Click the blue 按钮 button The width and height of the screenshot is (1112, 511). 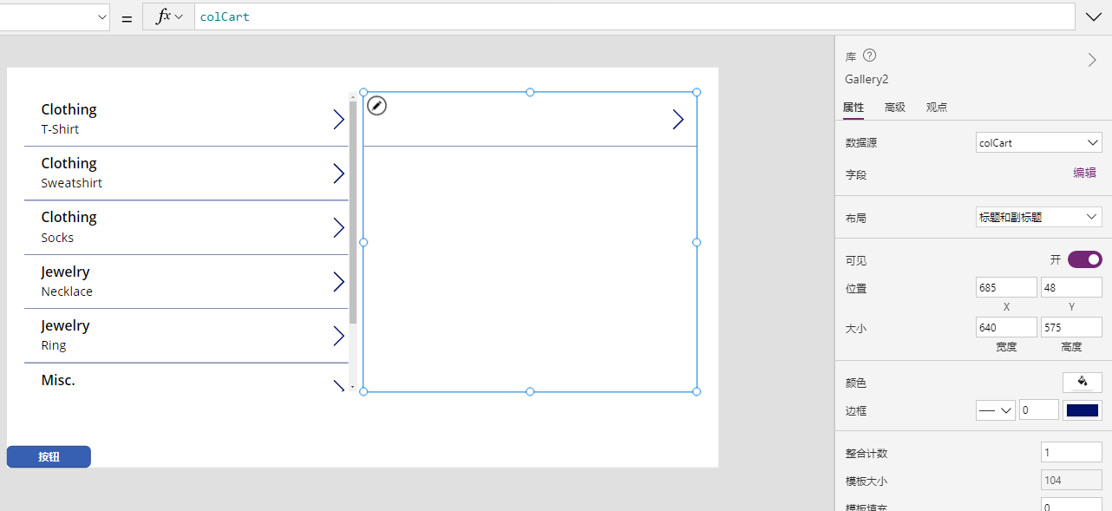49,457
